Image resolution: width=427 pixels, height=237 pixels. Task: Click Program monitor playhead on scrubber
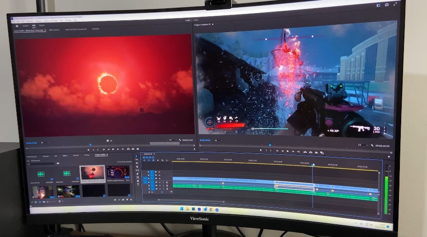click(x=270, y=145)
